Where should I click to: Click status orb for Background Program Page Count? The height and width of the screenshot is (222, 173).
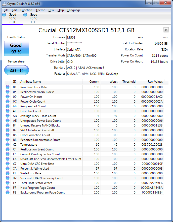pos(8,193)
